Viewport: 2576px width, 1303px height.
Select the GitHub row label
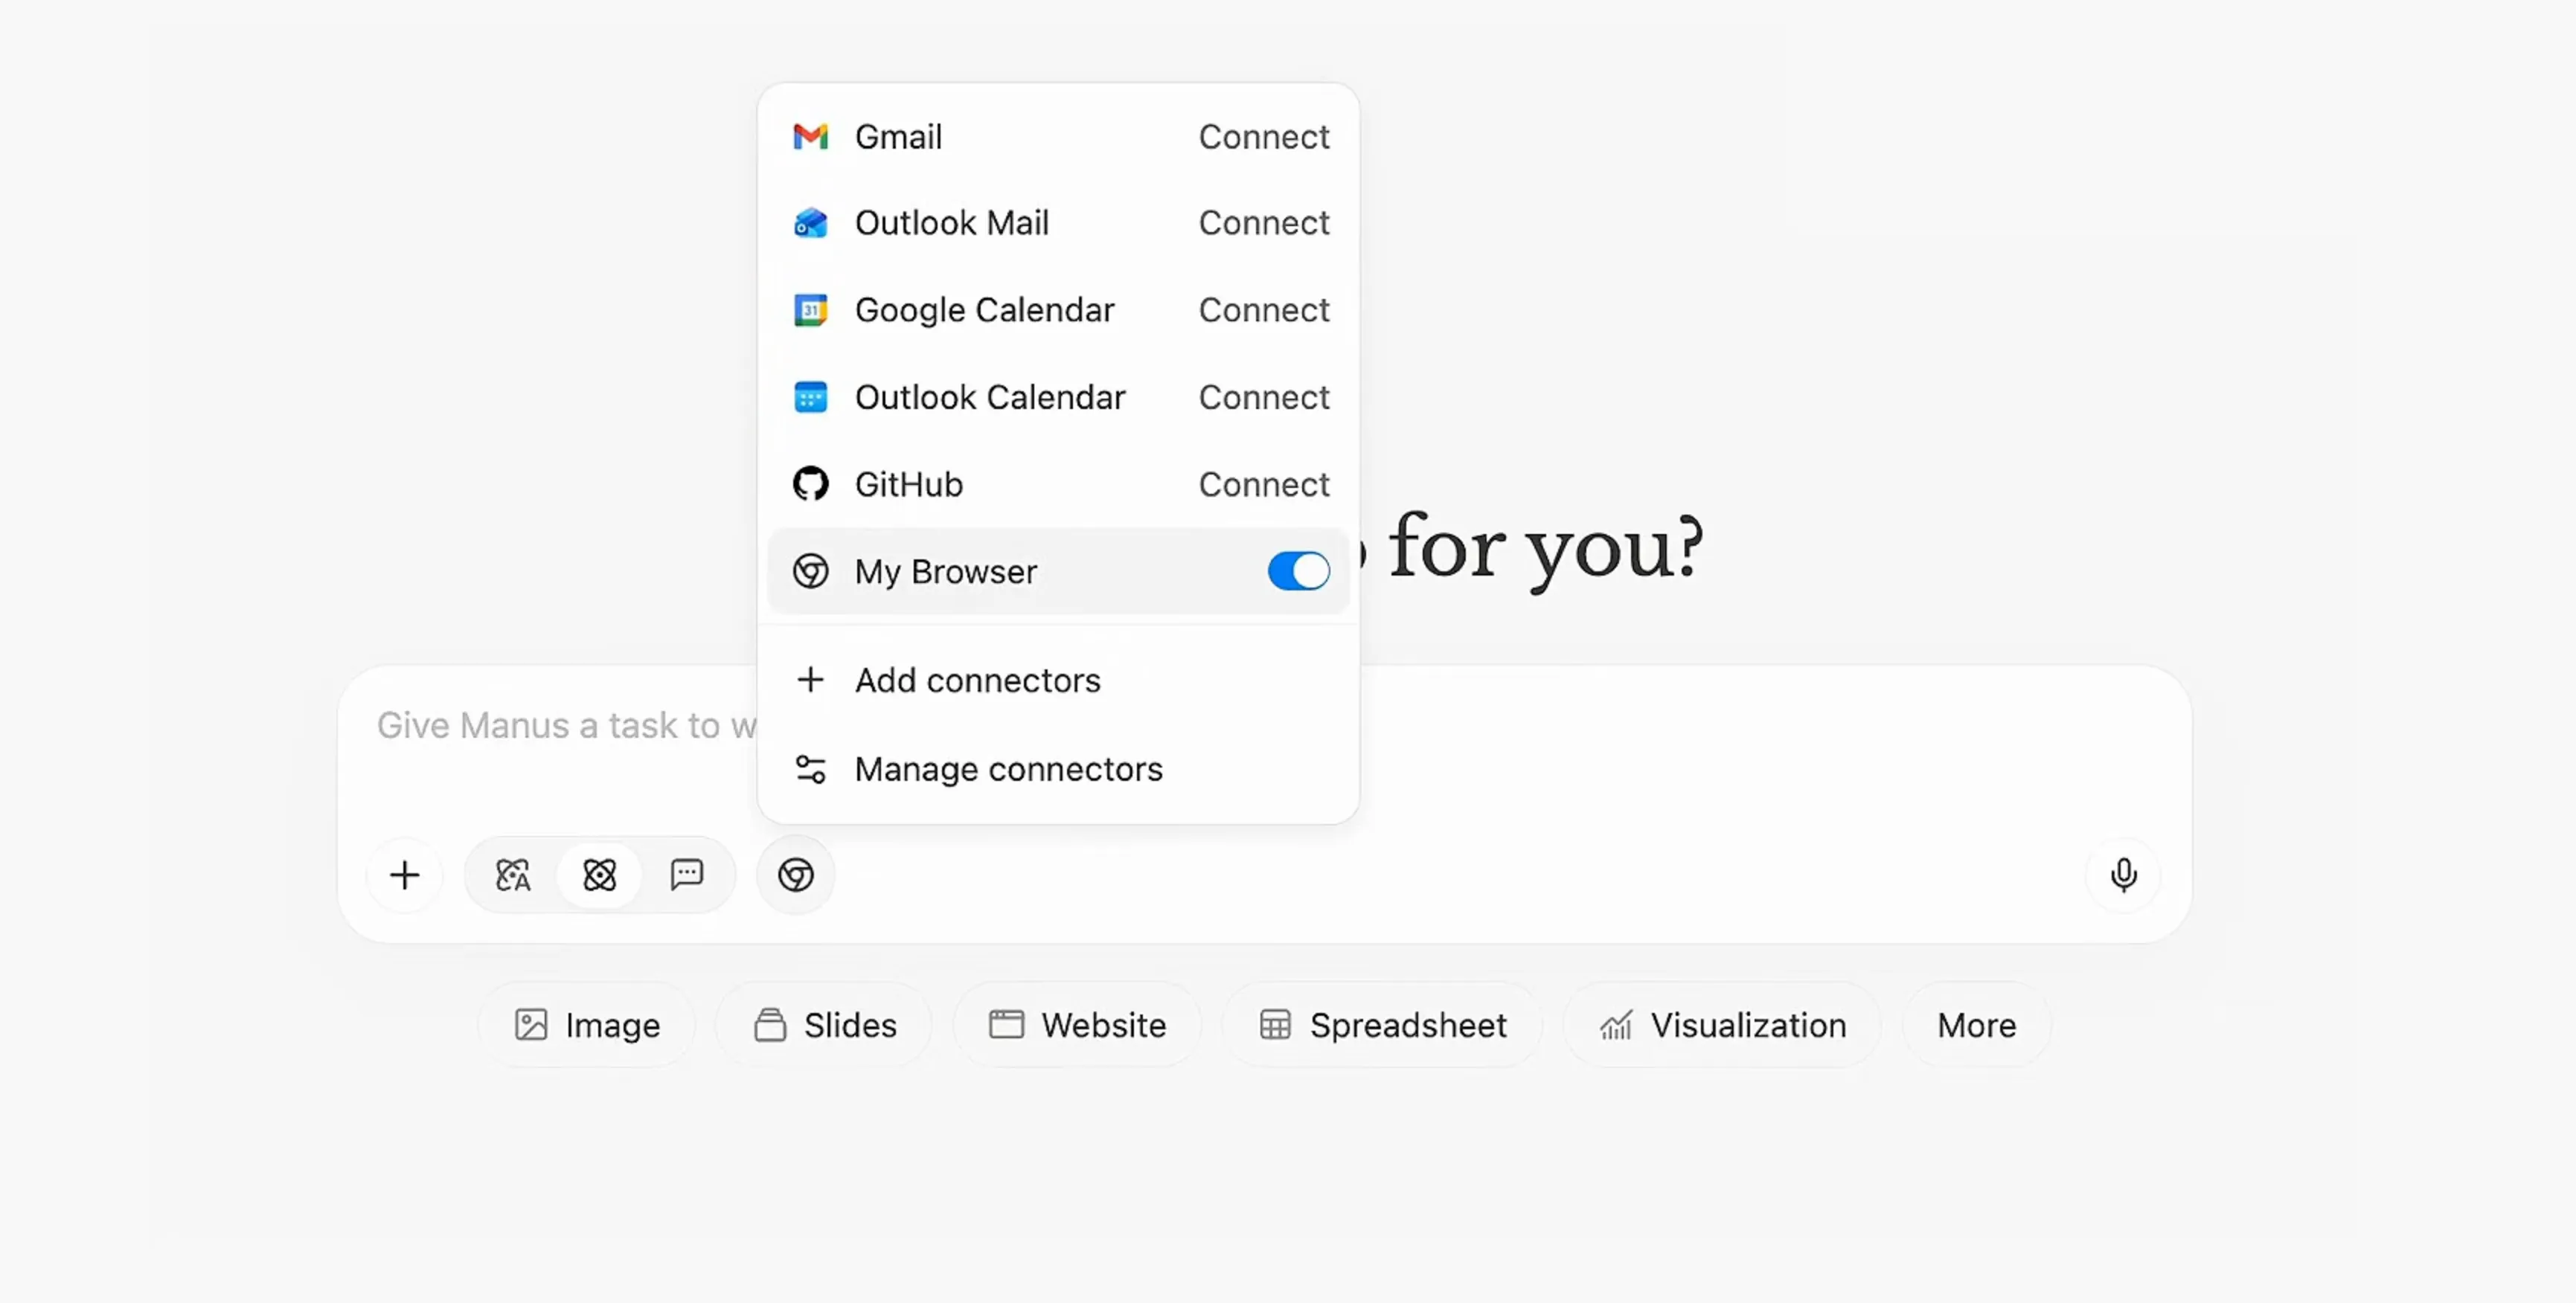coord(908,483)
